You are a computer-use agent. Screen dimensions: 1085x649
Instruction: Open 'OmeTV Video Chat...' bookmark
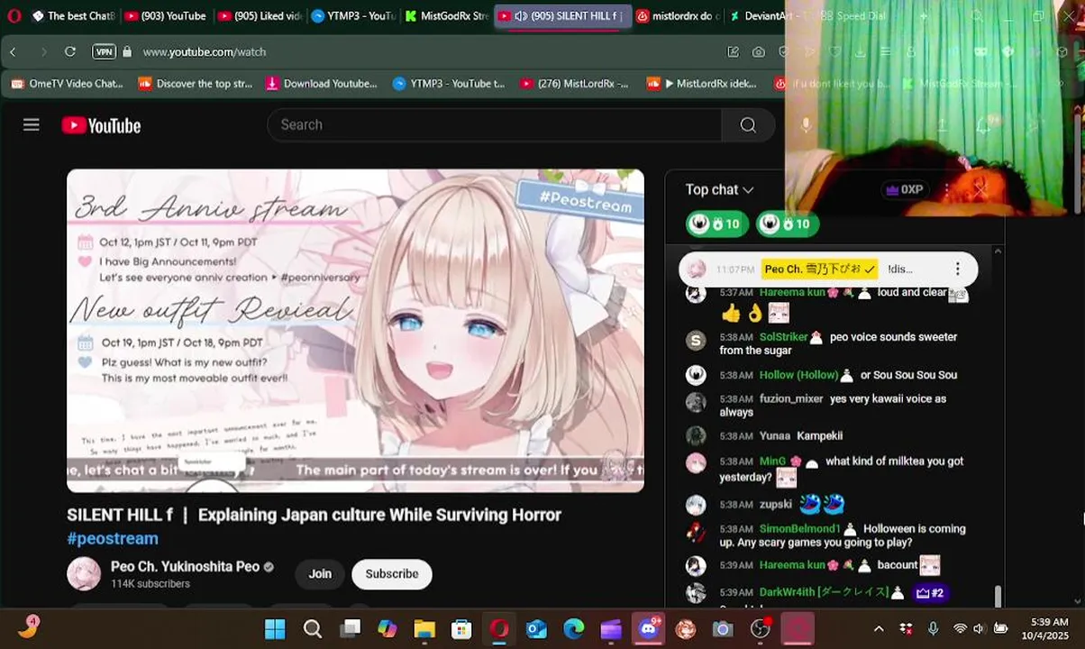[x=68, y=83]
